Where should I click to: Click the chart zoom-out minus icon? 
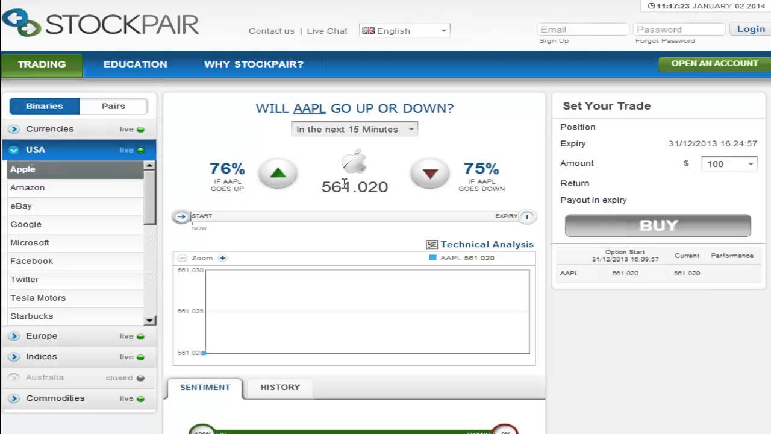pos(183,258)
